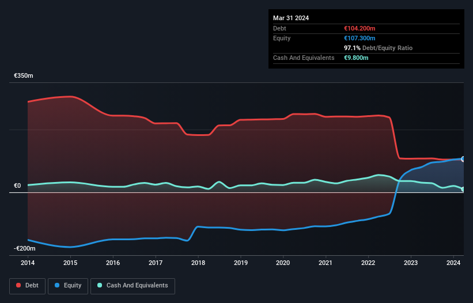This screenshot has width=473, height=303.
Task: Toggle the Debt legend button
Action: [28, 286]
